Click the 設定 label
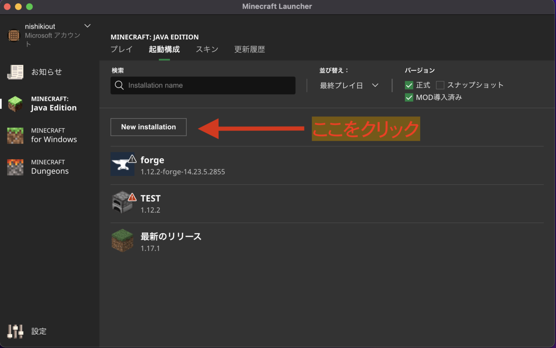The width and height of the screenshot is (556, 348). [39, 331]
